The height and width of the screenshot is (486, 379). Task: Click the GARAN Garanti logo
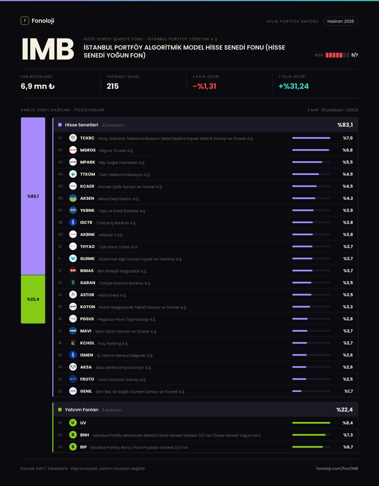click(x=73, y=283)
